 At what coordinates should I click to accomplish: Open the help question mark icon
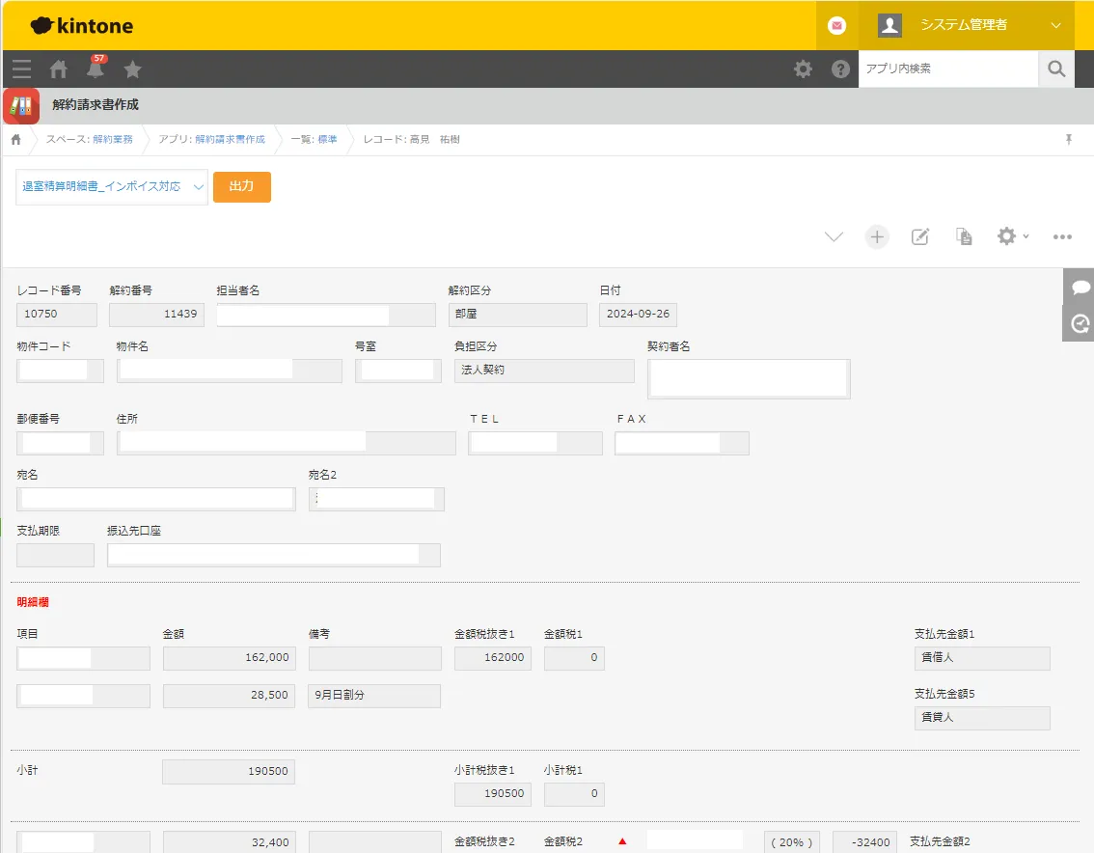click(840, 69)
